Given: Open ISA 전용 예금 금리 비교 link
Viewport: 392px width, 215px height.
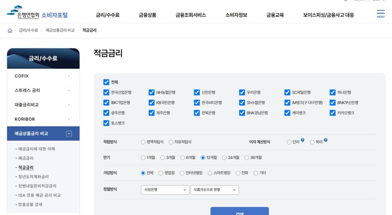Looking at the screenshot, I should [x=39, y=195].
